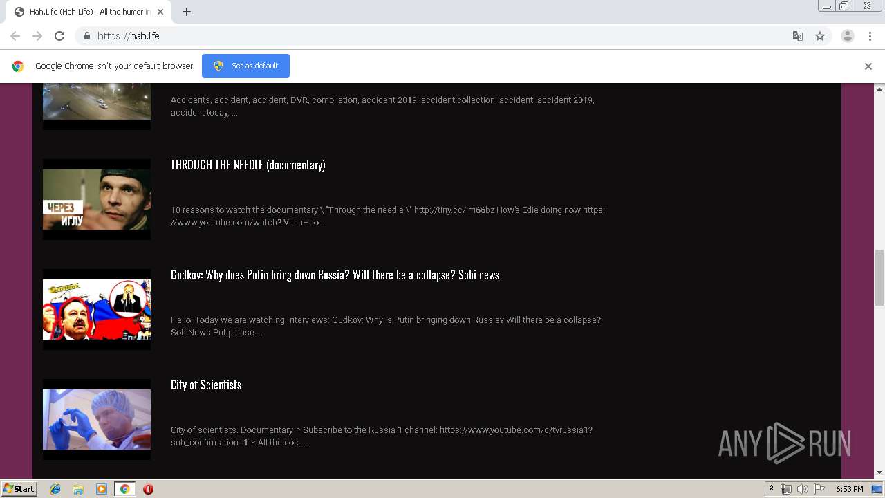Click the page scrollbar thumb
Image resolution: width=885 pixels, height=498 pixels.
pyautogui.click(x=879, y=277)
